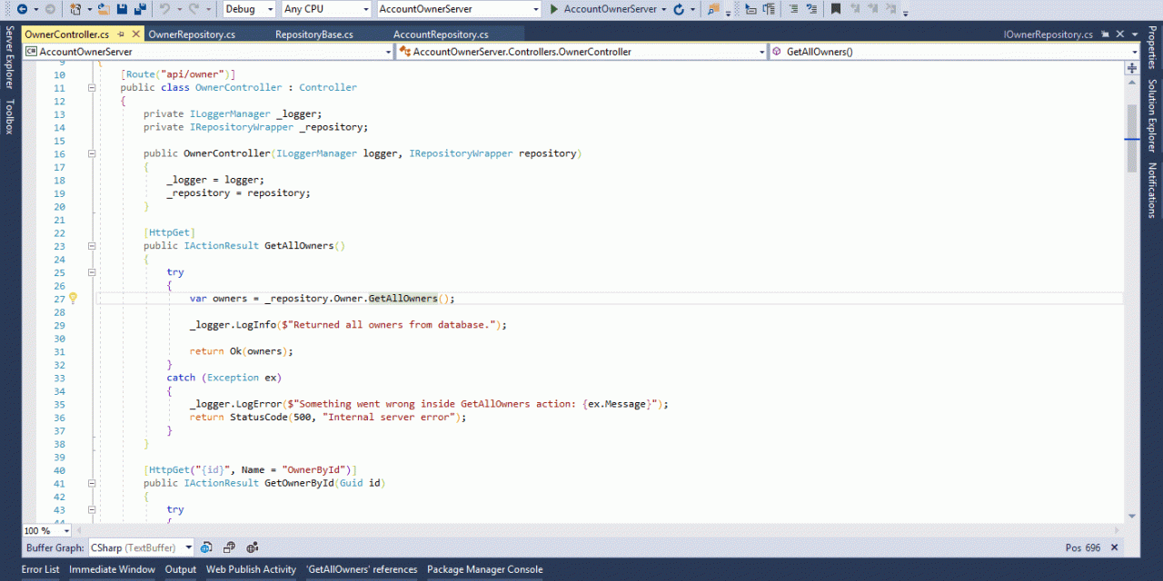Toggle pin on OwnerController.cs tab
The width and height of the screenshot is (1163, 581).
coord(121,34)
